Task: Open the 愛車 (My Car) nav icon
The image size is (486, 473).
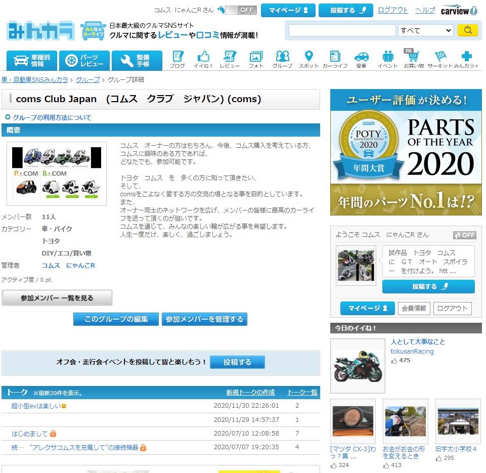Action: pyautogui.click(x=362, y=60)
